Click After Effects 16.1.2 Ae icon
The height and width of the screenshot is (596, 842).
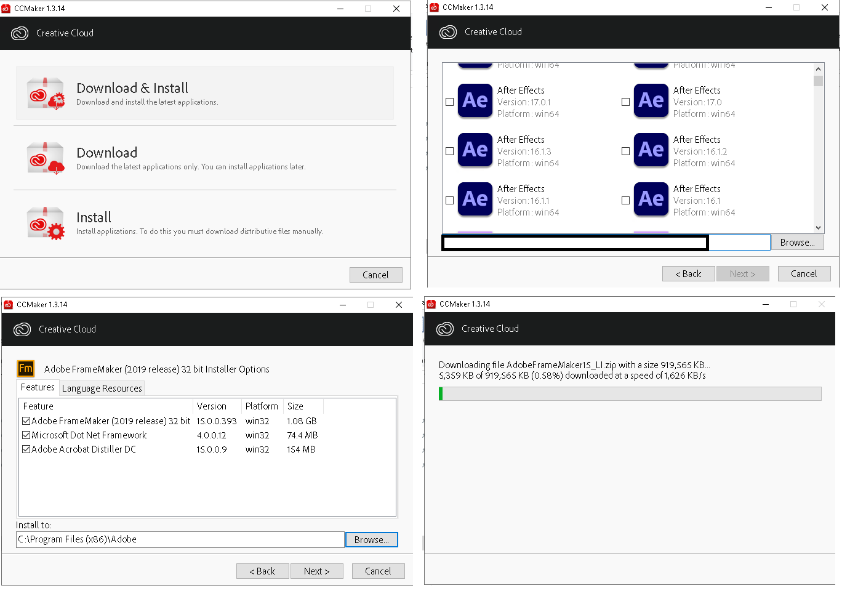651,150
